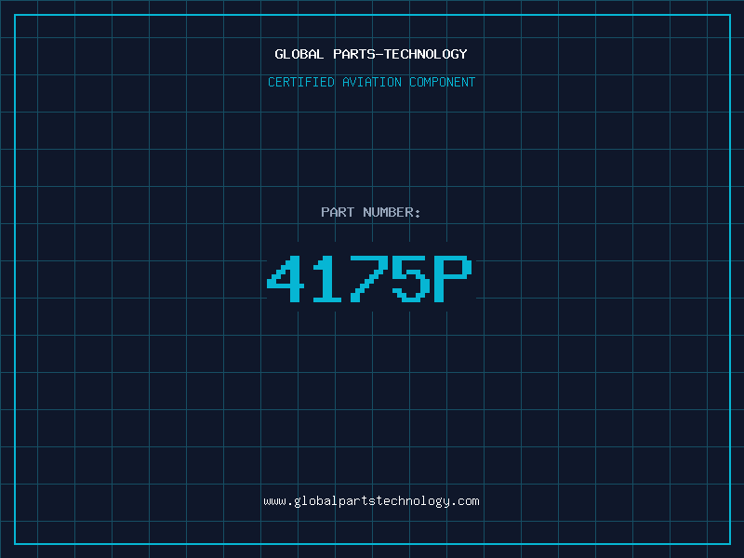Click the PART NUMBER: label
This screenshot has height=558, width=744.
click(371, 212)
